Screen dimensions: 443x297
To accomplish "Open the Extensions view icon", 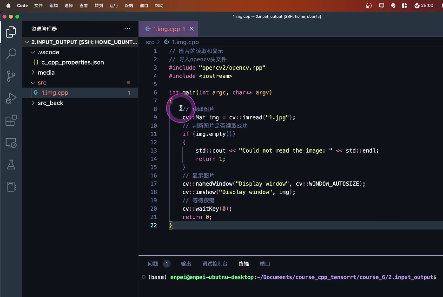I will tap(11, 121).
